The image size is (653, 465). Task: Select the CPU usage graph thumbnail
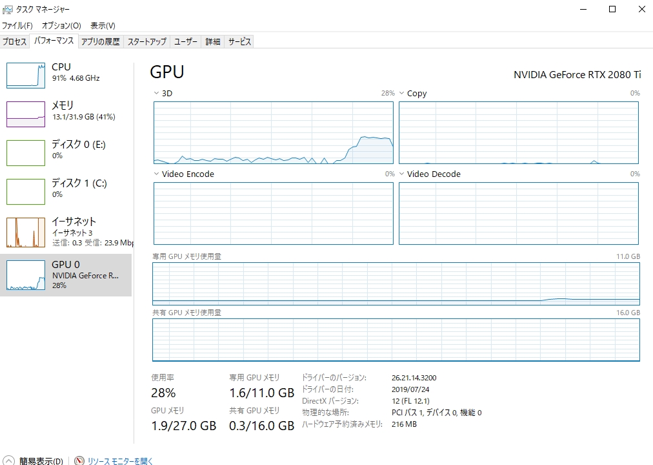click(26, 75)
